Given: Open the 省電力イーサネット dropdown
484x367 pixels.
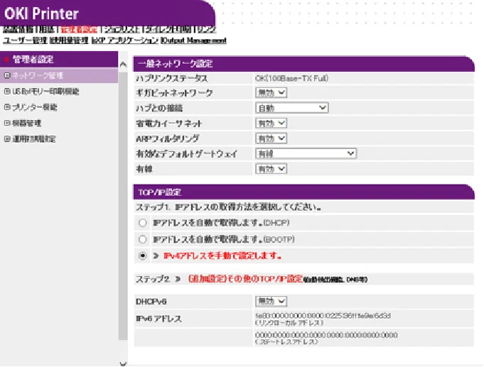Looking at the screenshot, I should pos(271,123).
